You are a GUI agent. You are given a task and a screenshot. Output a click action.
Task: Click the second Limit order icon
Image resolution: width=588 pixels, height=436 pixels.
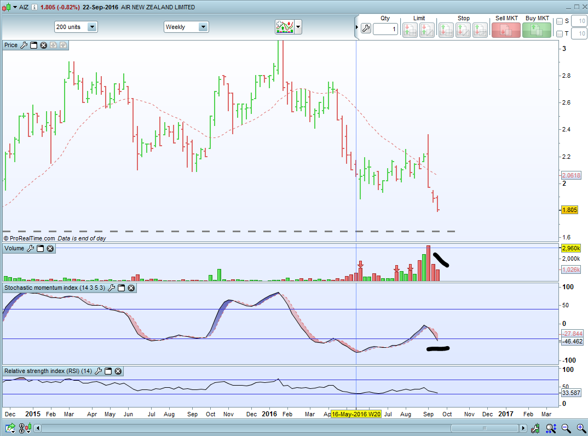click(426, 30)
